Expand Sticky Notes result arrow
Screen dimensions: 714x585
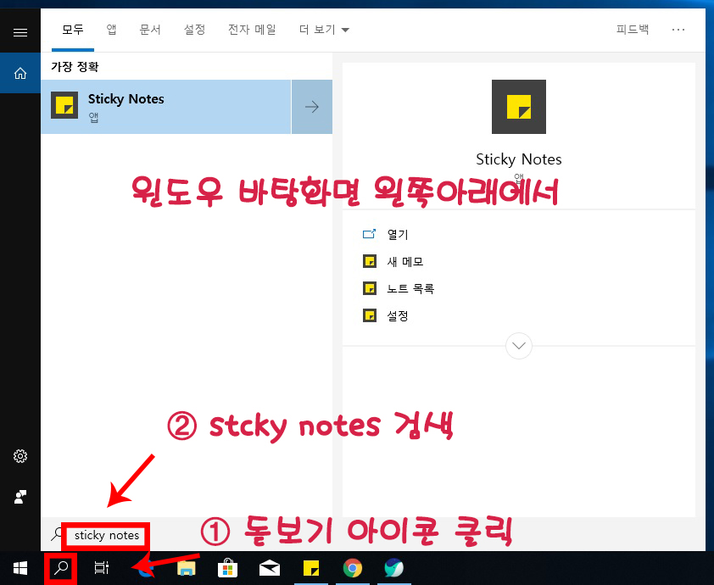[x=312, y=107]
